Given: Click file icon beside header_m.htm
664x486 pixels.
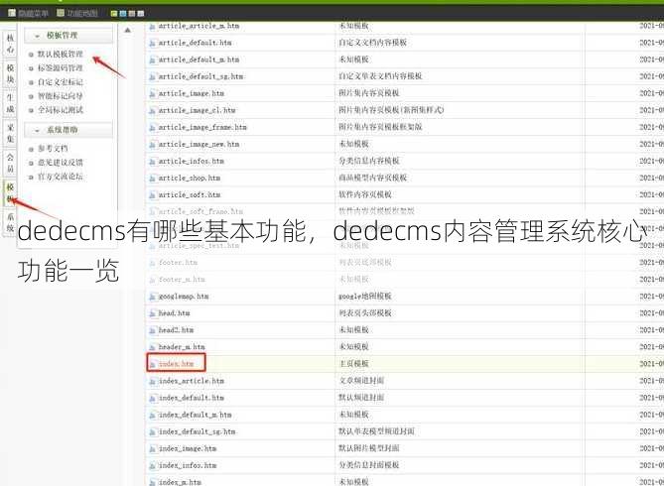Looking at the screenshot, I should coord(153,347).
